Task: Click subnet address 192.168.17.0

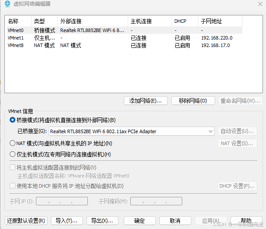Action: 216,45
